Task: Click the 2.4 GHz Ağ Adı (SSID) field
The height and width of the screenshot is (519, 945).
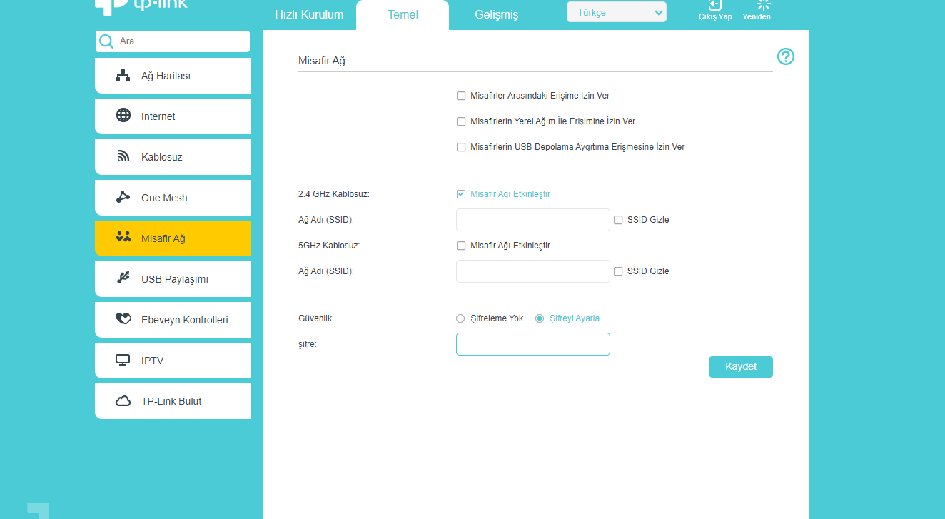Action: pyautogui.click(x=533, y=220)
